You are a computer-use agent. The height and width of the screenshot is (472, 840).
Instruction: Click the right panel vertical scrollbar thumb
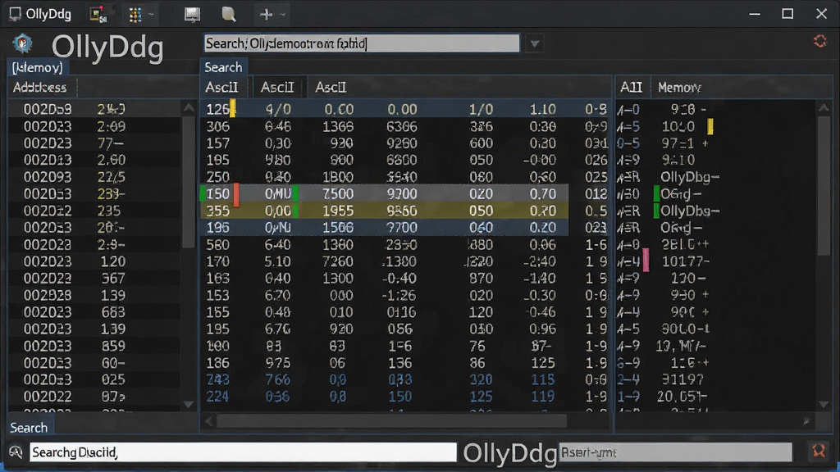pyautogui.click(x=824, y=184)
